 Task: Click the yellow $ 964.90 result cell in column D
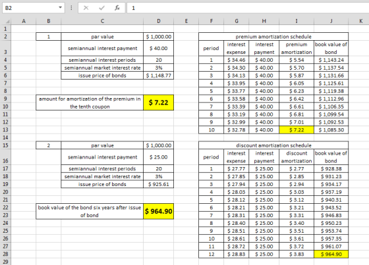[x=158, y=211]
